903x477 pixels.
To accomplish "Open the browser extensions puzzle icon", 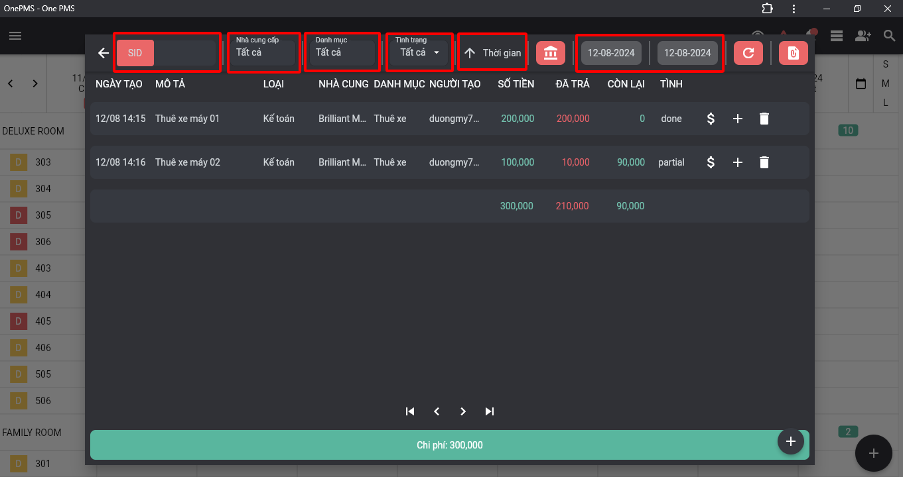I will [768, 9].
